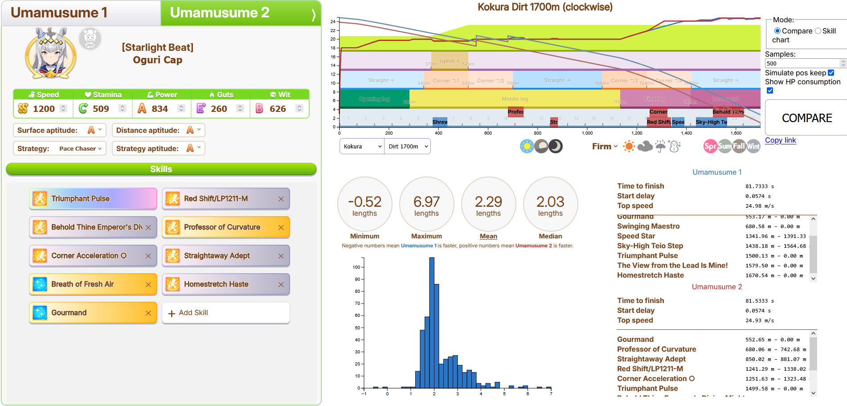Image resolution: width=847 pixels, height=406 pixels.
Task: Select night time-of-day moon icon
Action: pos(556,146)
